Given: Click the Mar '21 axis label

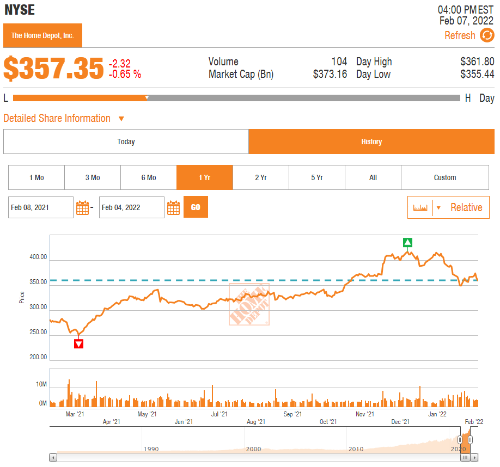Looking at the screenshot, I should point(75,414).
